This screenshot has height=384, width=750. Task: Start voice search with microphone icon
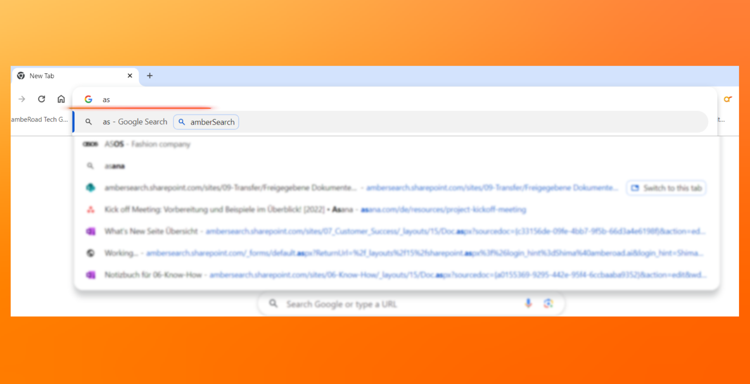point(529,303)
